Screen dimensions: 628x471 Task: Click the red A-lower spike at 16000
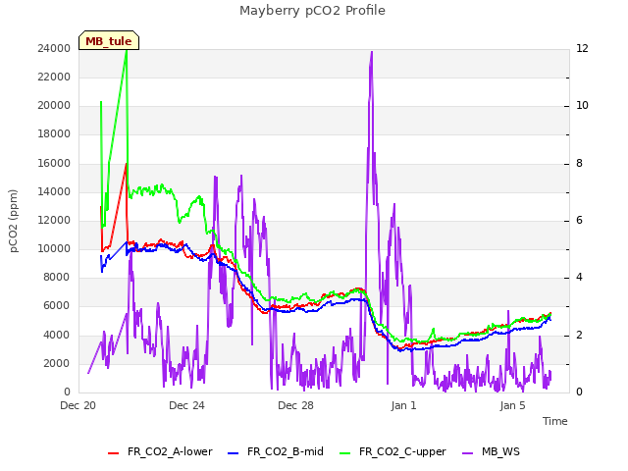coord(127,165)
